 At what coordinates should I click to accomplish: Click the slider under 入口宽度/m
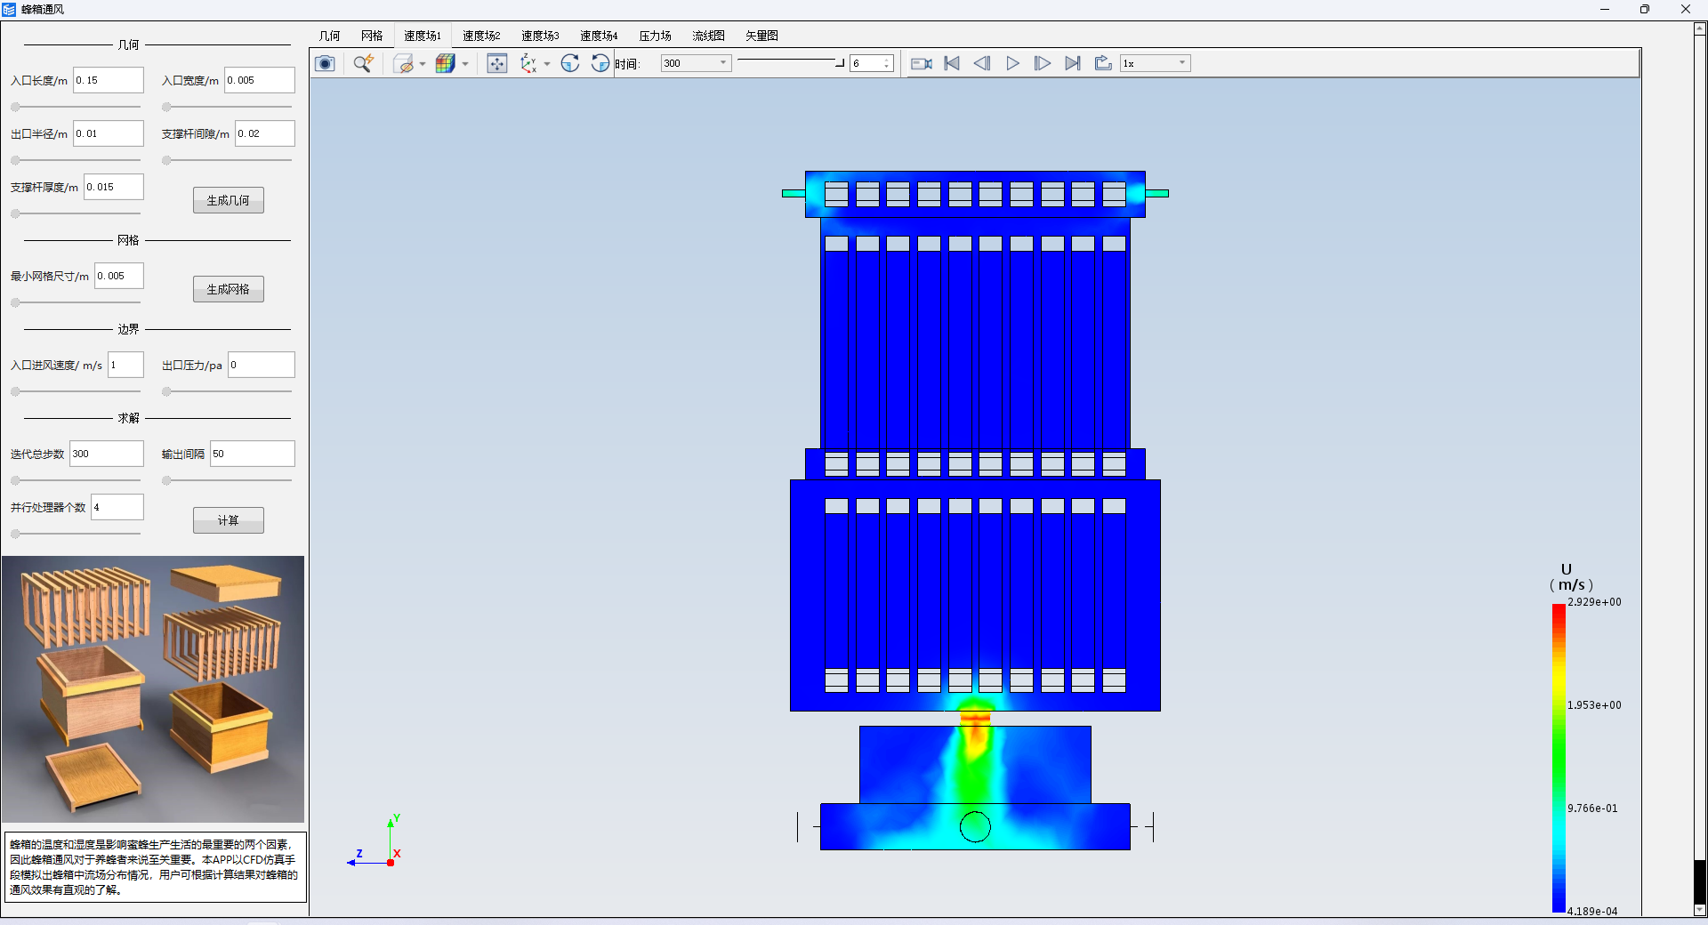pyautogui.click(x=227, y=107)
